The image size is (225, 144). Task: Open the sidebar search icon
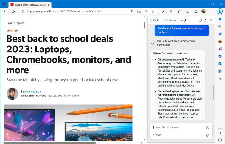[220, 26]
